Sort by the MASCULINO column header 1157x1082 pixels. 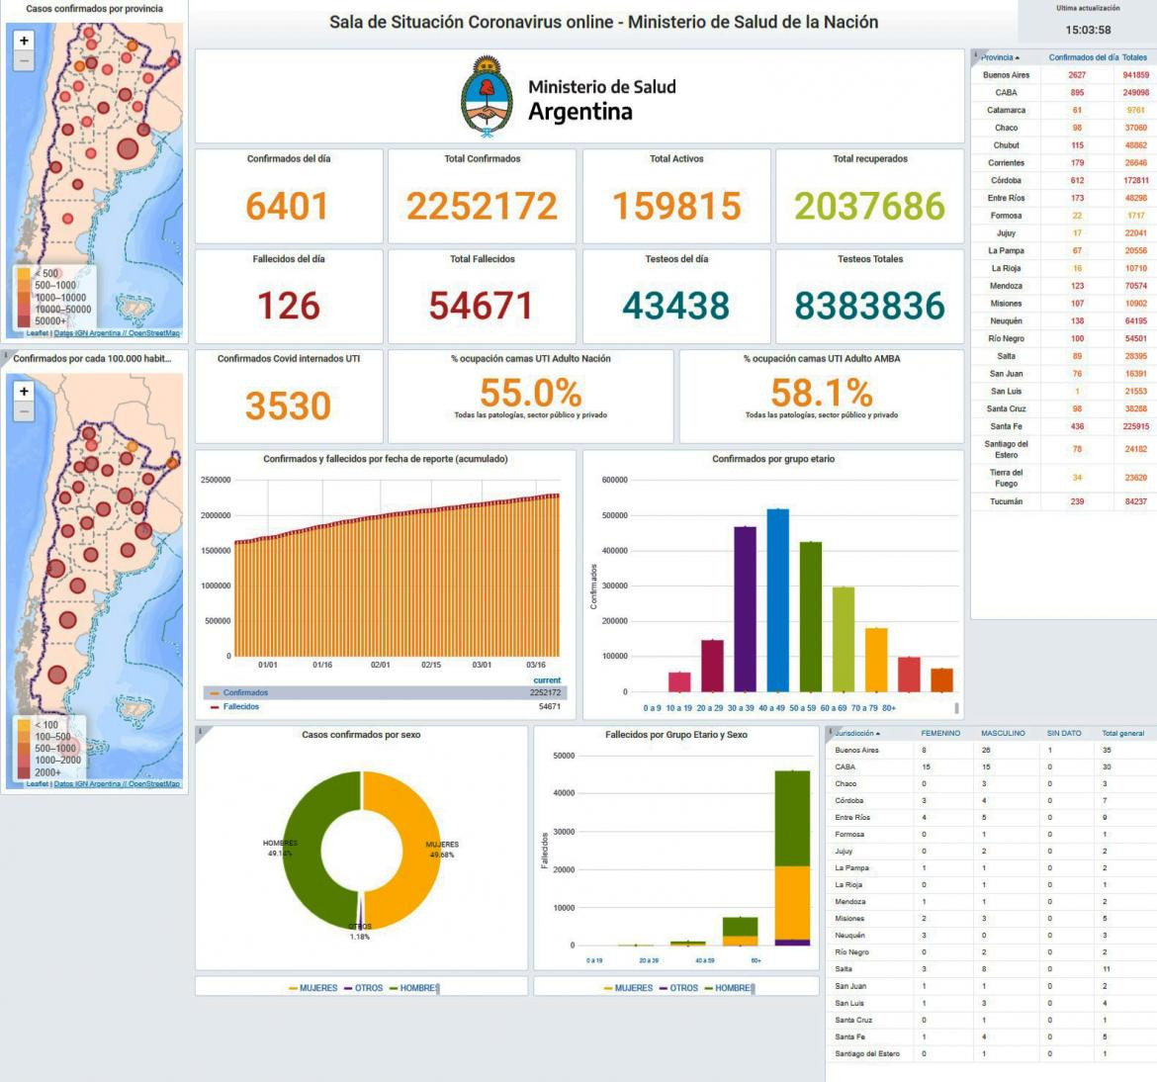click(x=1003, y=733)
